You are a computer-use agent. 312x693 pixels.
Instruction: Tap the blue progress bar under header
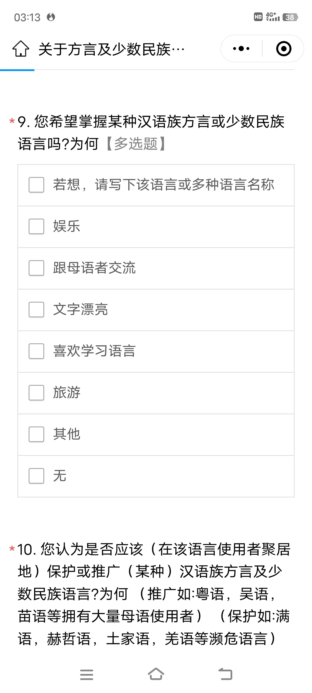click(x=17, y=70)
